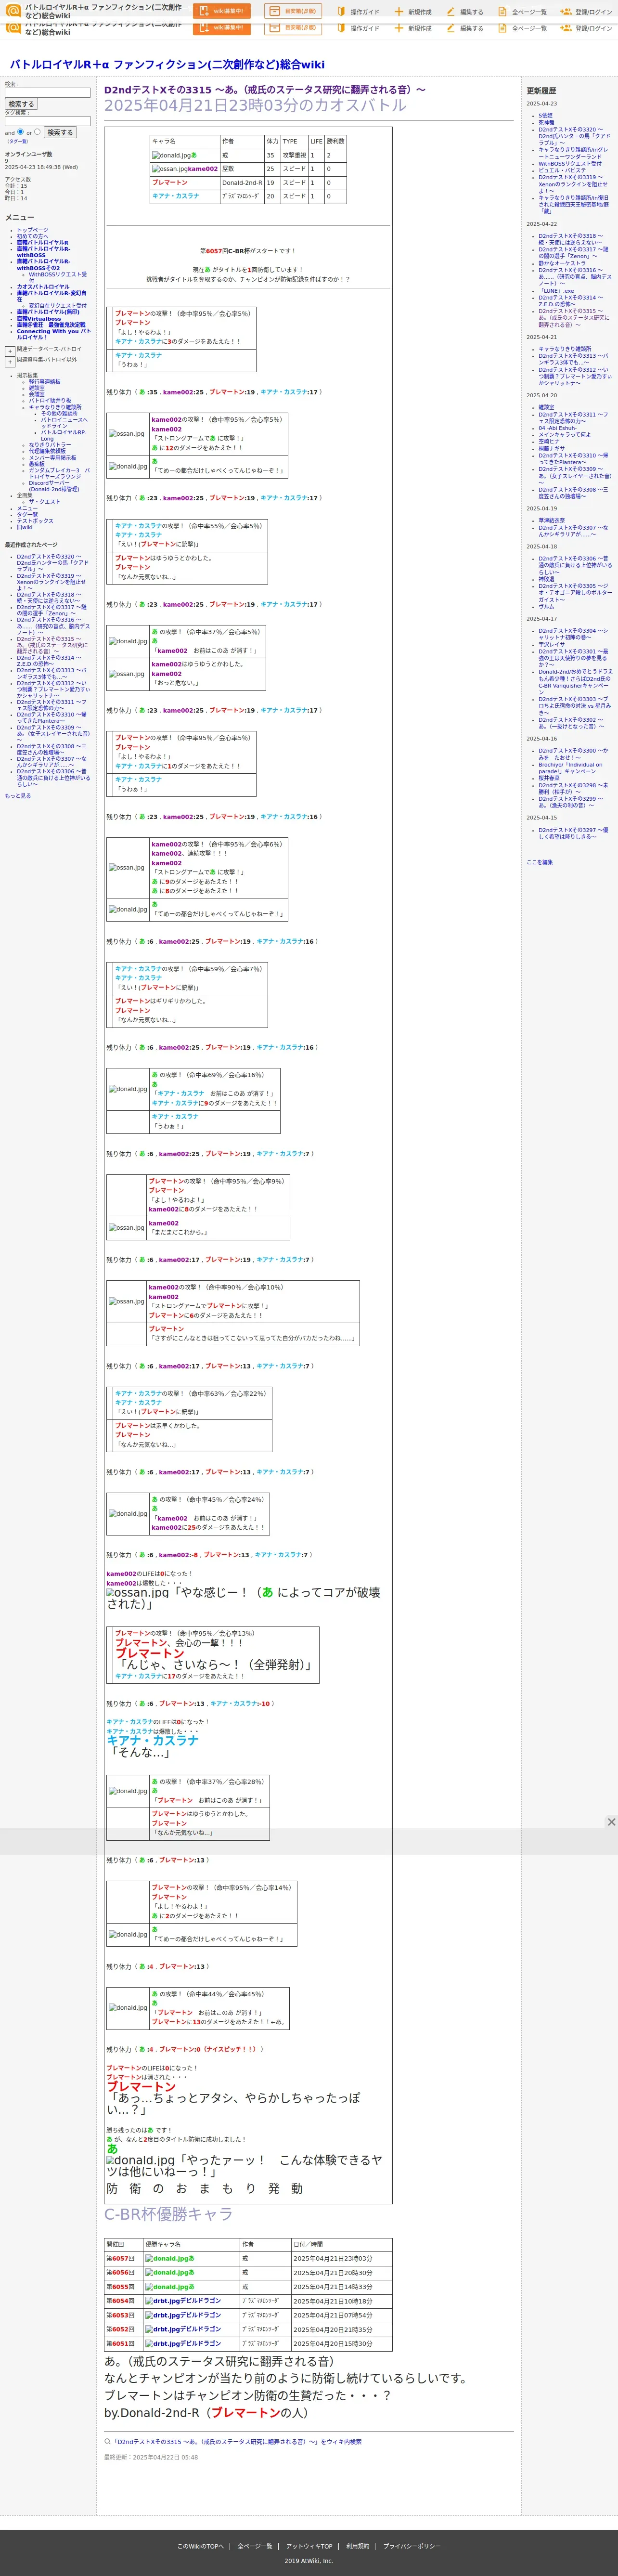Click the atwiki logo in the topmost header
618x2576 pixels.
tap(14, 11)
